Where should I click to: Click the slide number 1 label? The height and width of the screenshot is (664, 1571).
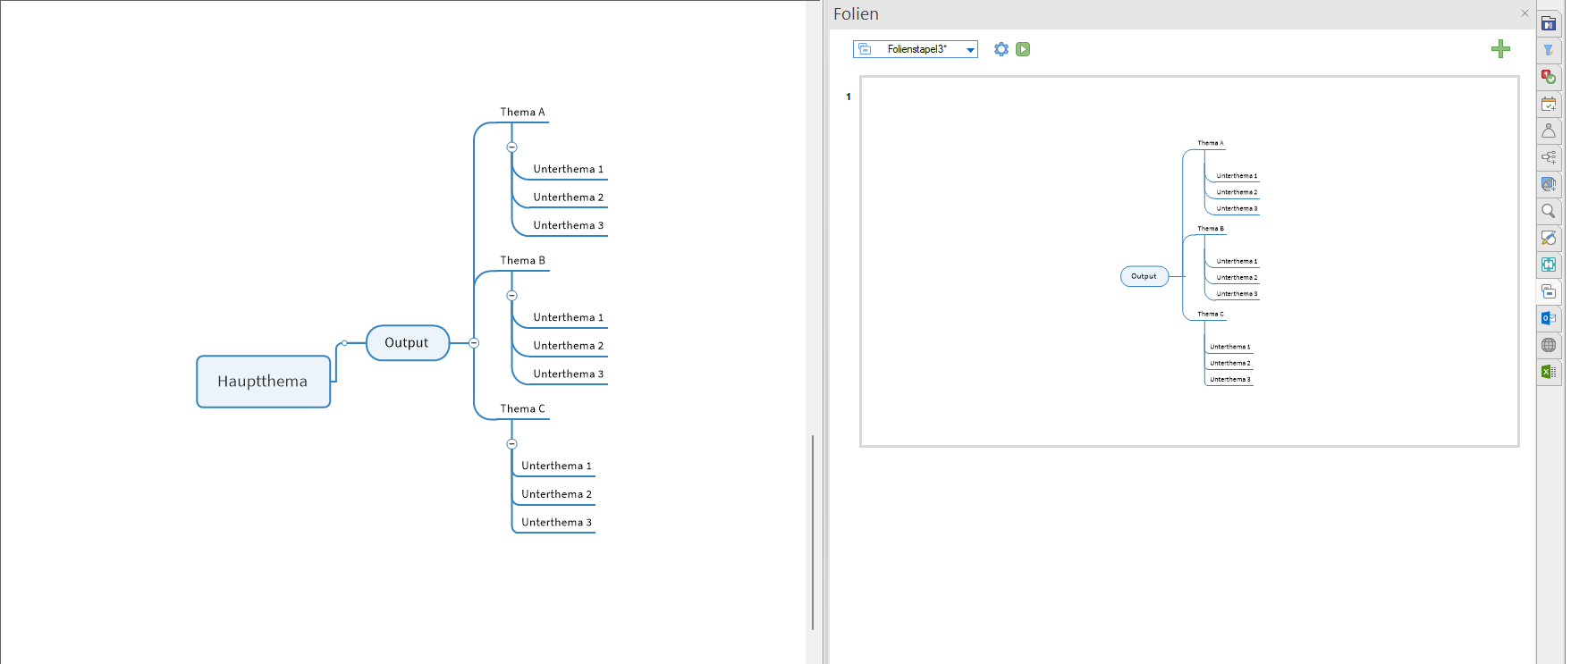849,97
